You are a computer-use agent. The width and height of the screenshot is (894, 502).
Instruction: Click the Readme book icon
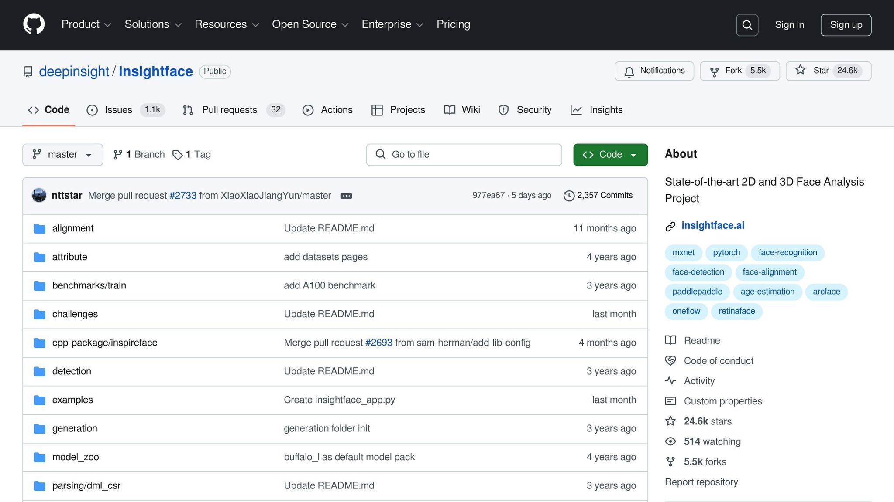pyautogui.click(x=670, y=340)
